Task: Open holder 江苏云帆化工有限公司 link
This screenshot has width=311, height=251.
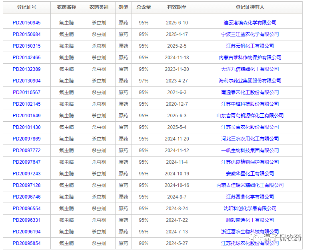Action: click(x=250, y=46)
